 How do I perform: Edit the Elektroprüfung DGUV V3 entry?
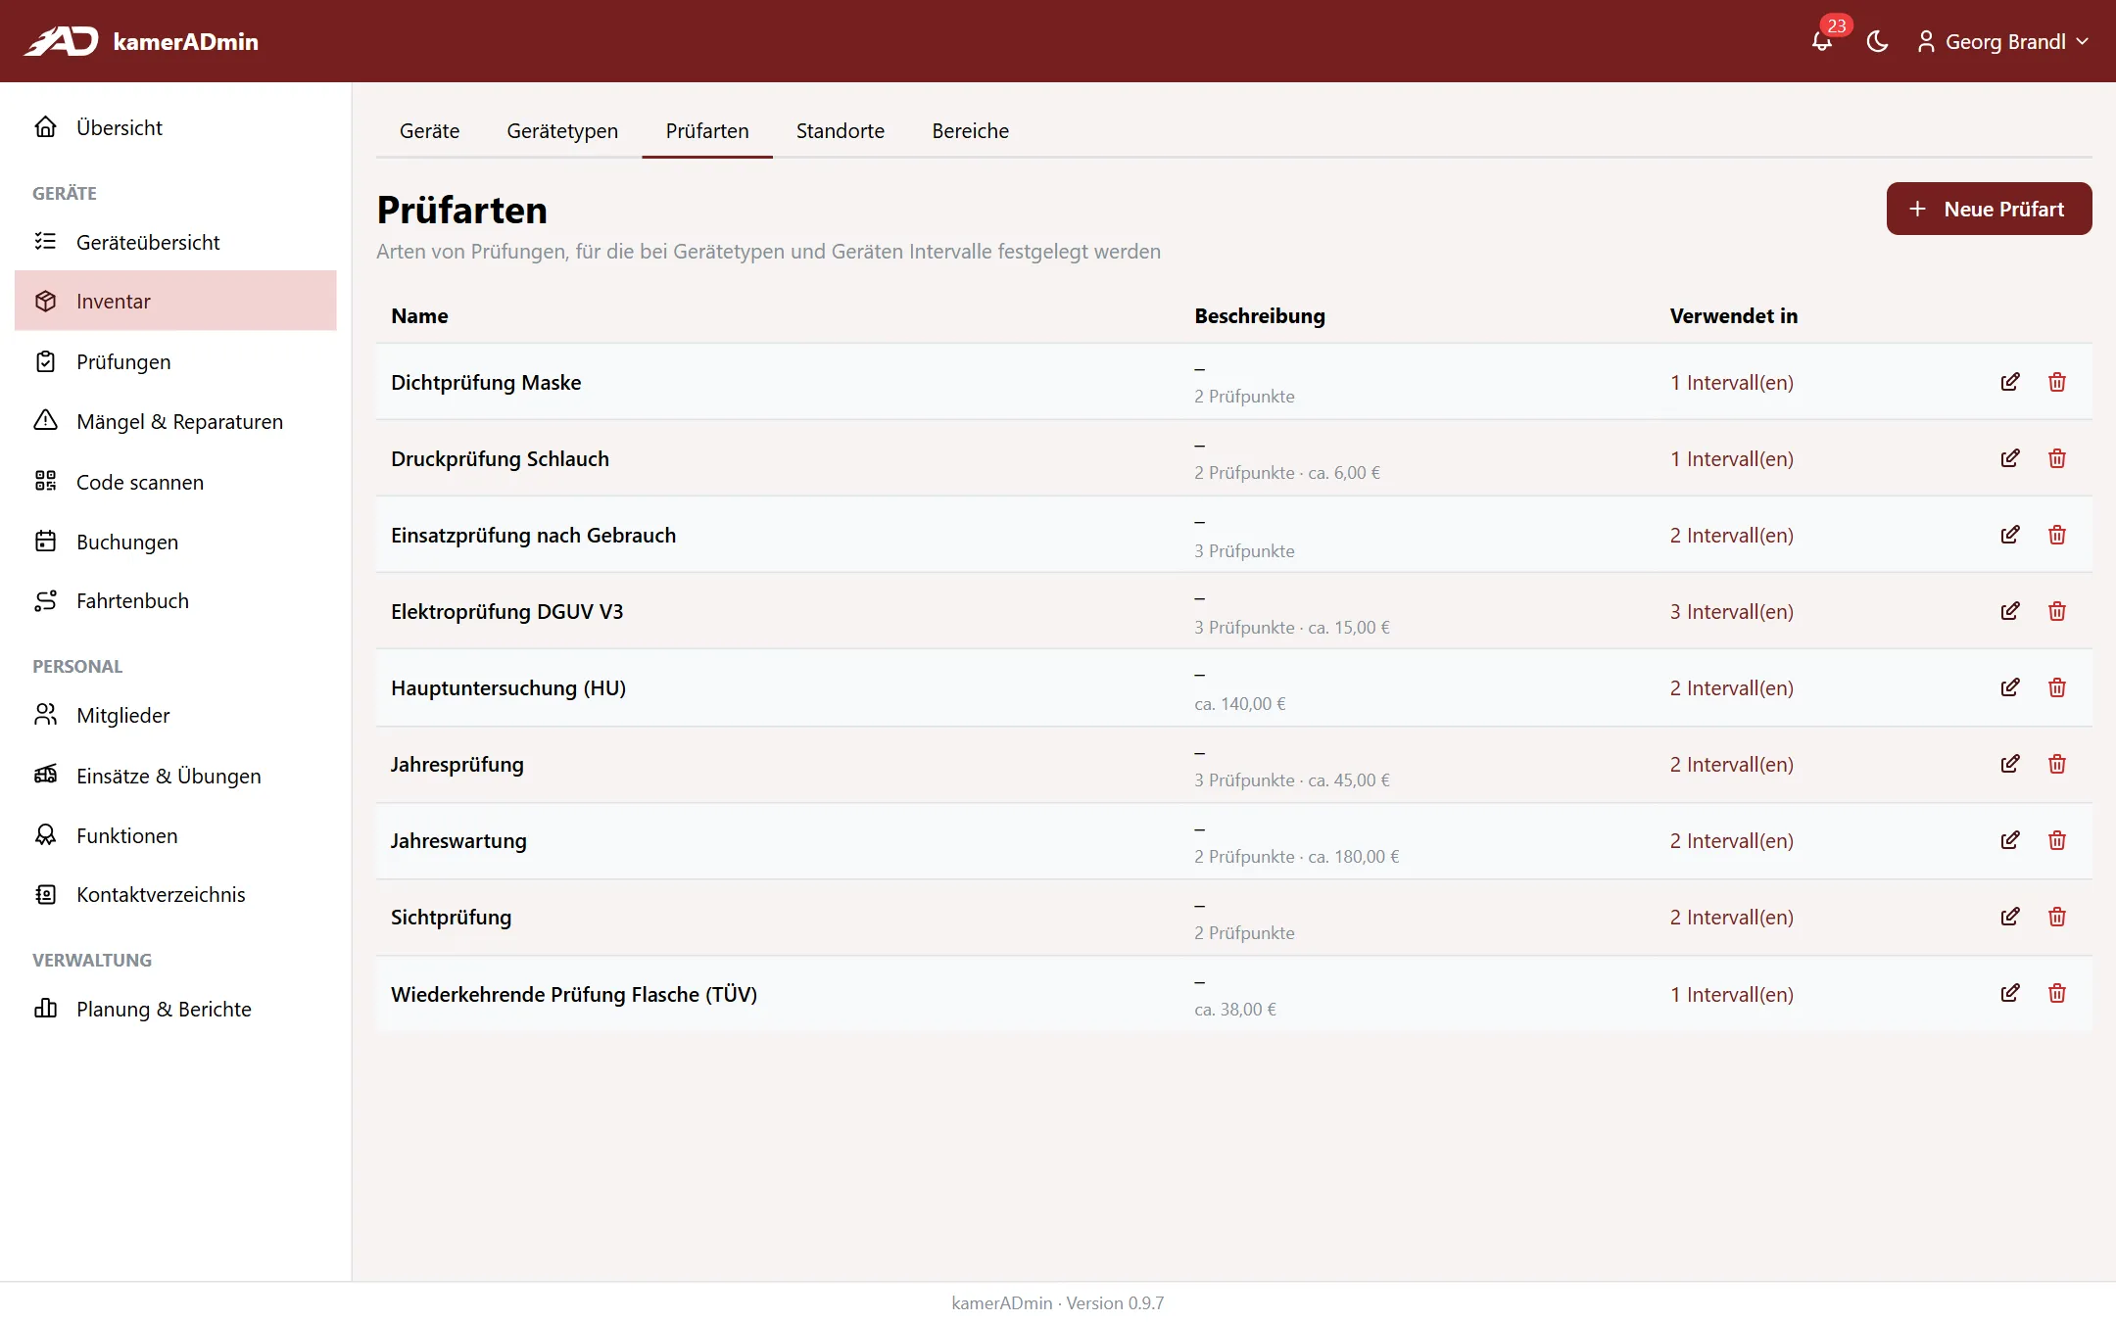coord(2010,611)
